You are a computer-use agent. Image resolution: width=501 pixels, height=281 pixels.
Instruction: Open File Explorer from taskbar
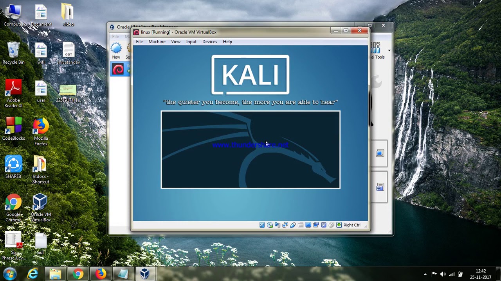coord(55,274)
